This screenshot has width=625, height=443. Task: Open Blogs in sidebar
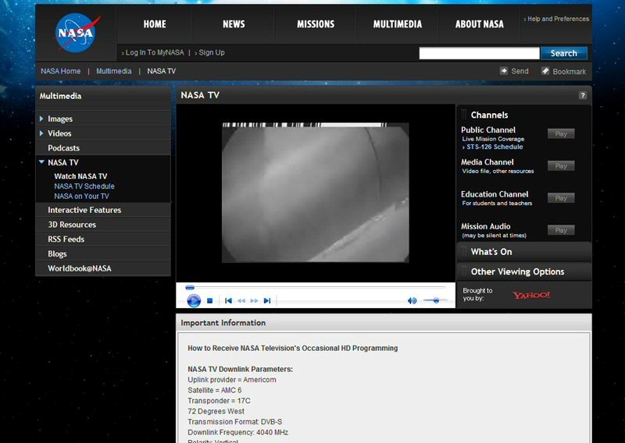tap(57, 253)
